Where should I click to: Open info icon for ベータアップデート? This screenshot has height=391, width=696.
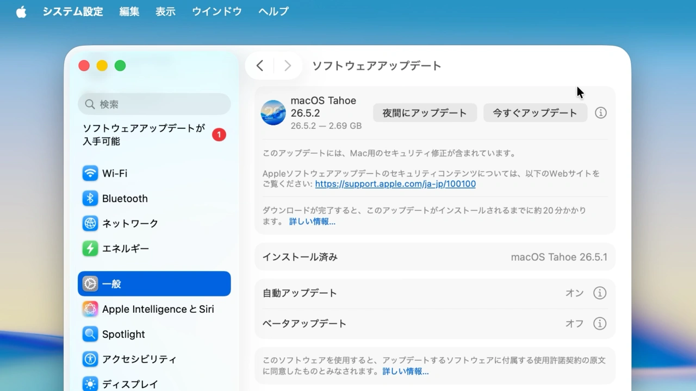point(600,323)
